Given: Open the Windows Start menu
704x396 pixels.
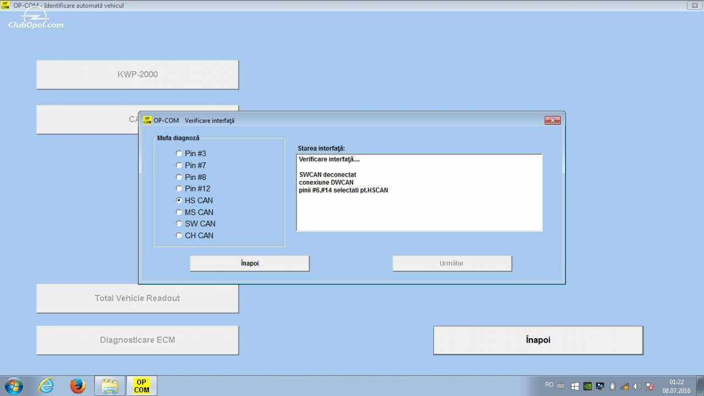Looking at the screenshot, I should coord(13,386).
